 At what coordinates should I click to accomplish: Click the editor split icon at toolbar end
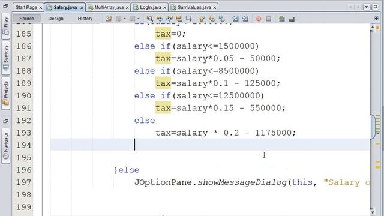pos(376,19)
